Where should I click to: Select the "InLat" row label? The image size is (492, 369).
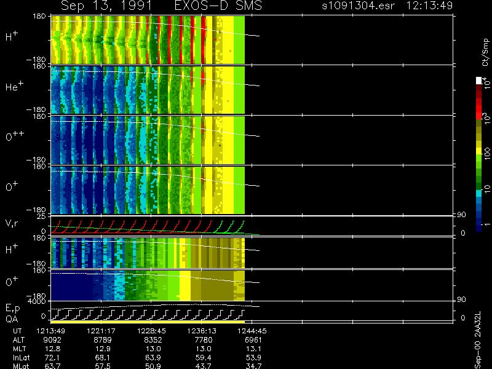[21, 357]
